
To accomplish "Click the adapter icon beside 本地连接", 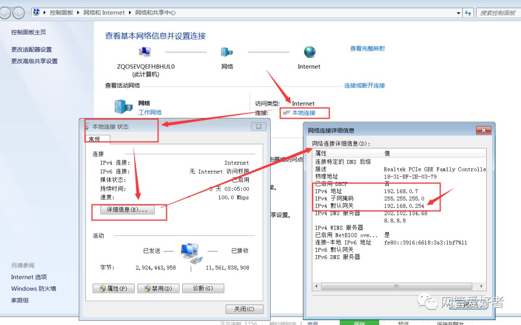I will click(x=286, y=113).
